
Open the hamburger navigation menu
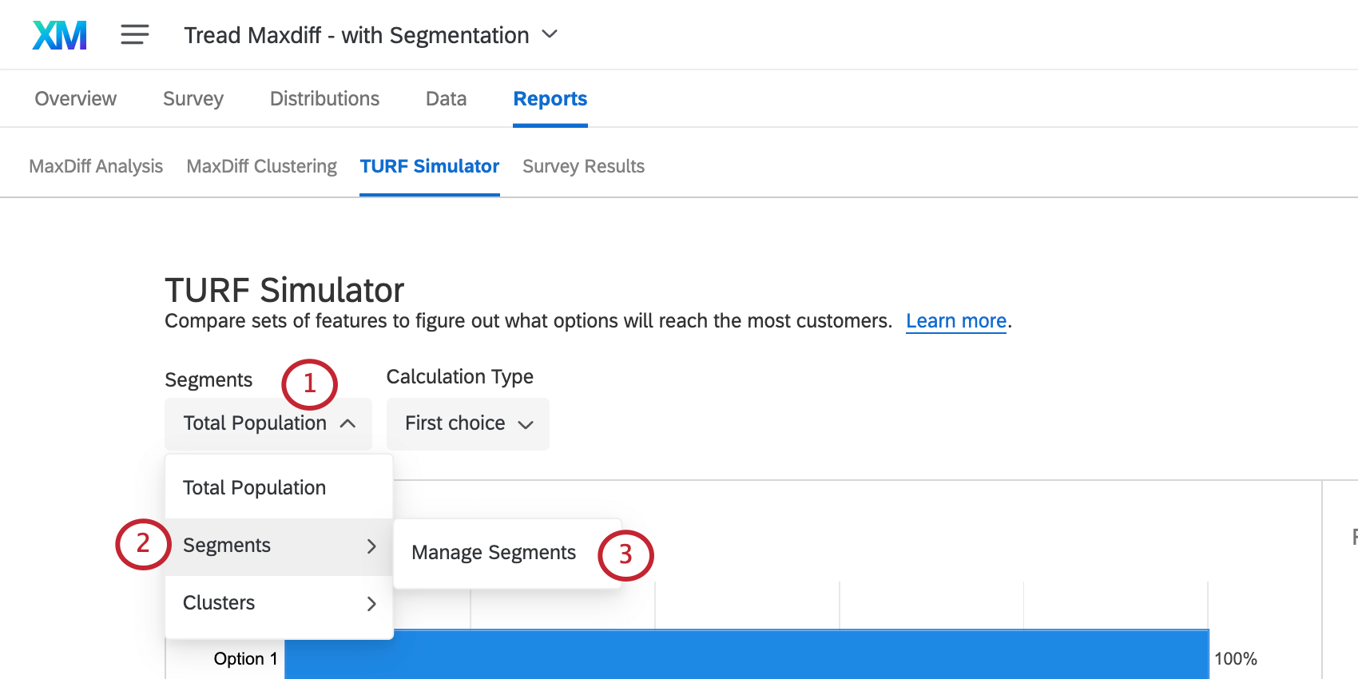(134, 34)
